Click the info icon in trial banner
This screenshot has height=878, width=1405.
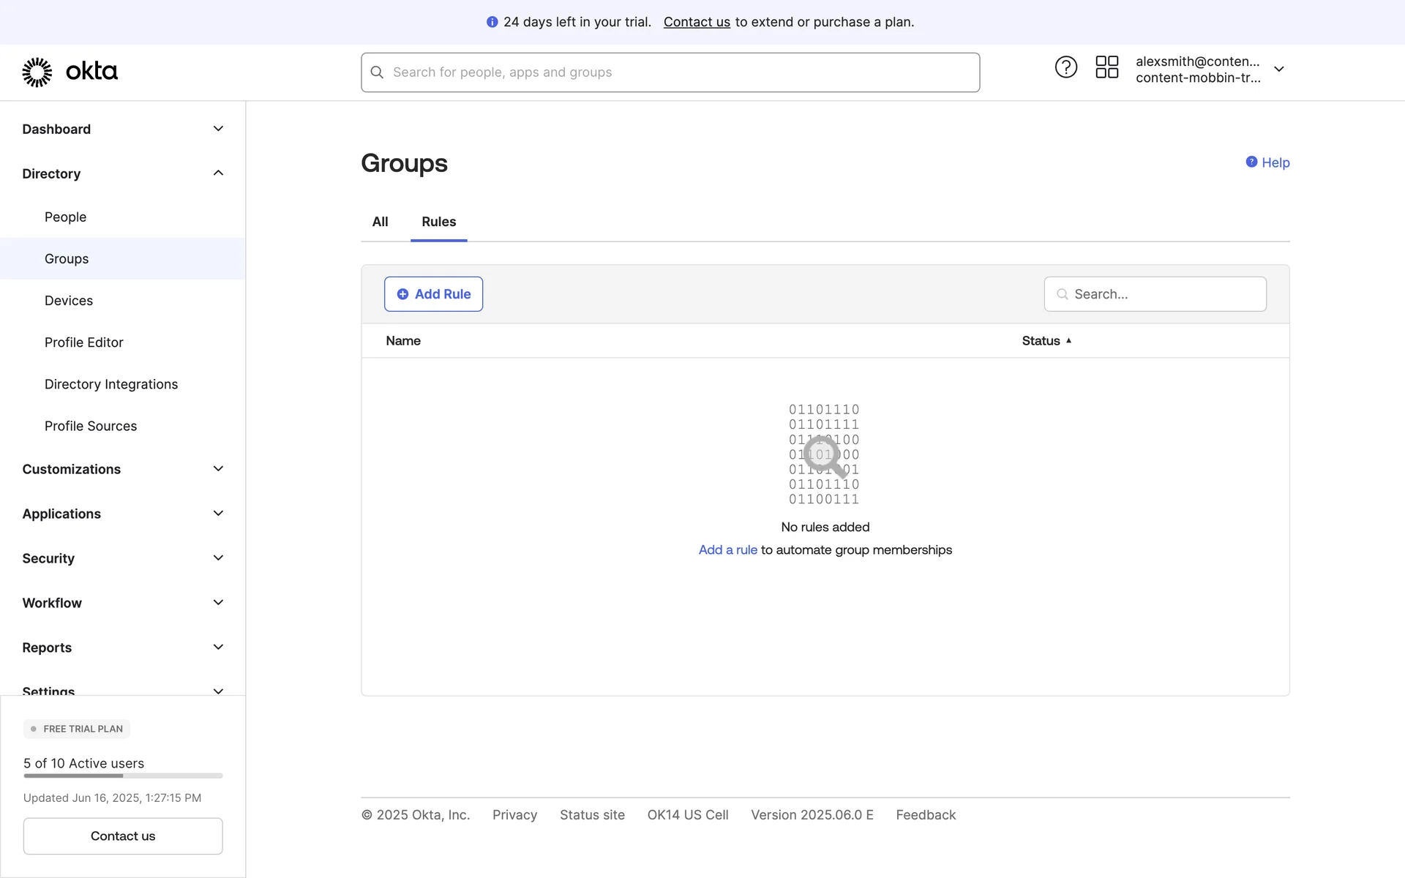coord(492,22)
